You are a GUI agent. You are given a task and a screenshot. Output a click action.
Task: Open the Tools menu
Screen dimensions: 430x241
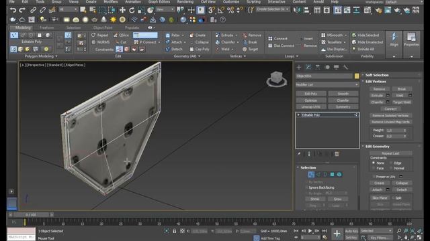pyautogui.click(x=40, y=1)
